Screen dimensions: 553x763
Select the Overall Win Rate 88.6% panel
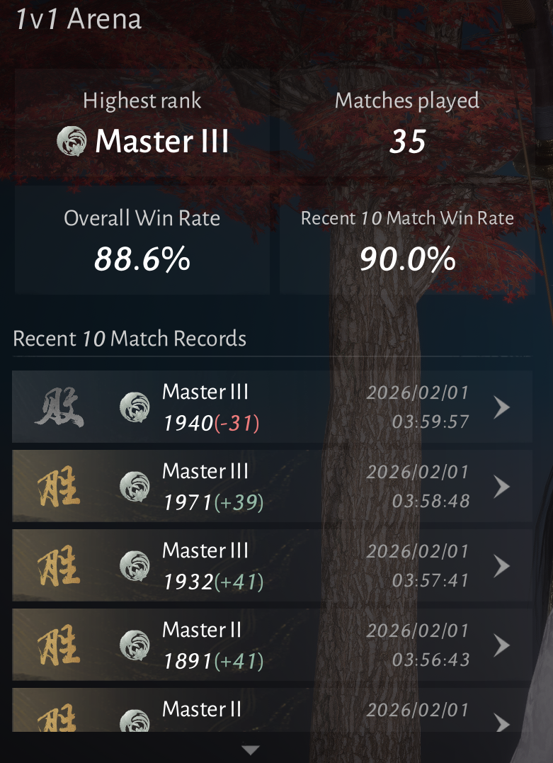point(142,240)
